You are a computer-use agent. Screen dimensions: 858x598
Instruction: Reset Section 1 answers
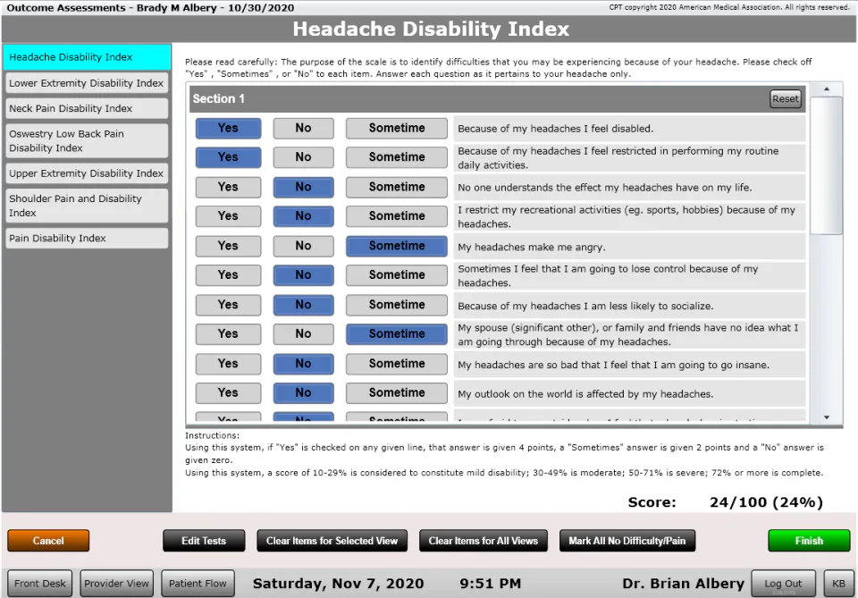point(786,99)
